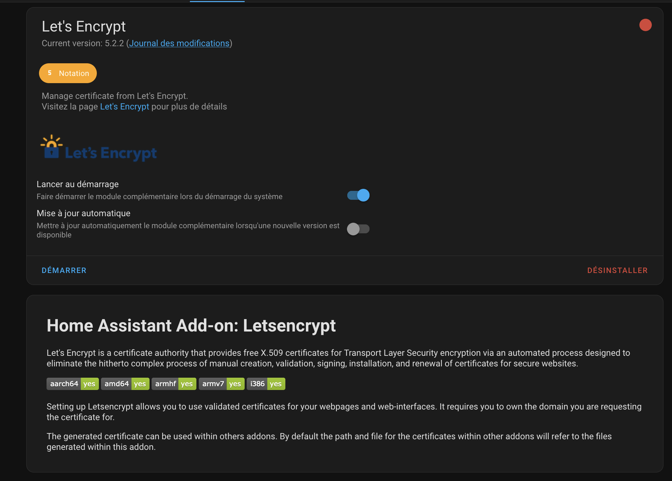The height and width of the screenshot is (481, 672).
Task: Visit the Let's Encrypt page link
Action: (x=125, y=106)
